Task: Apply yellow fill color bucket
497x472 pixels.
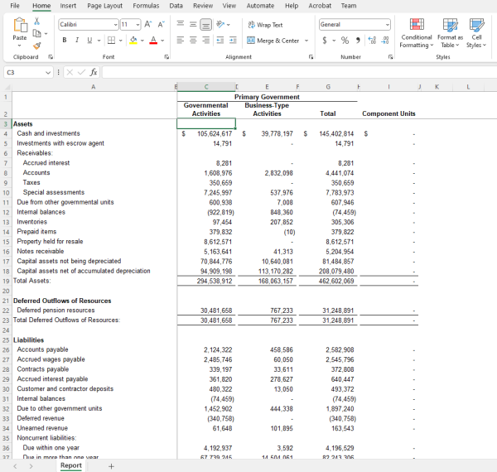Action: coord(133,41)
